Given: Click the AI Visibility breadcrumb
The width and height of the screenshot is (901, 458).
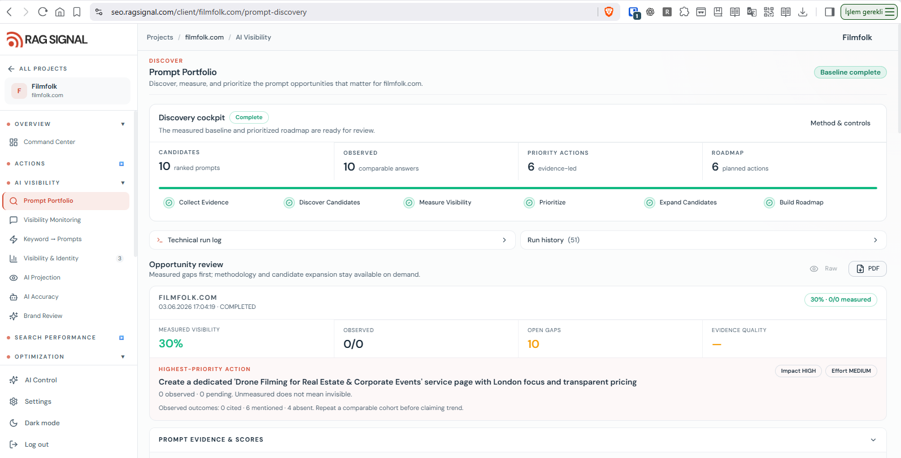Looking at the screenshot, I should (254, 37).
